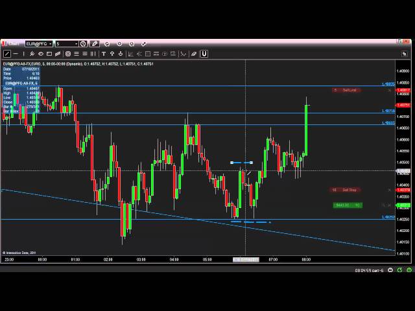Click the window restore button

(x=399, y=41)
